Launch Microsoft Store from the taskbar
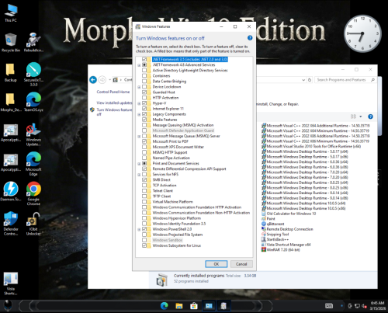This screenshot has width=388, height=313. click(194, 306)
